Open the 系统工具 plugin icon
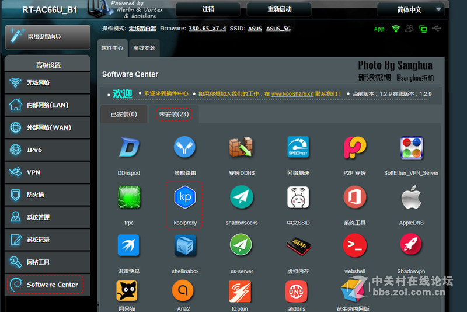Screen dimensions: 467x312 [355, 197]
